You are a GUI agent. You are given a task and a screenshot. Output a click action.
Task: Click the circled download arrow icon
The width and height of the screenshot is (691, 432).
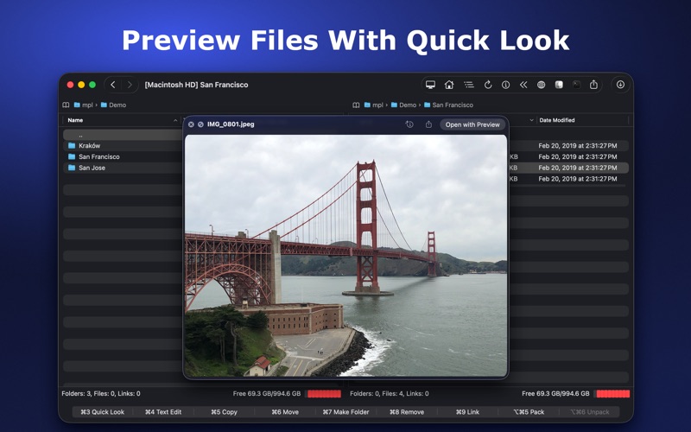click(x=620, y=85)
